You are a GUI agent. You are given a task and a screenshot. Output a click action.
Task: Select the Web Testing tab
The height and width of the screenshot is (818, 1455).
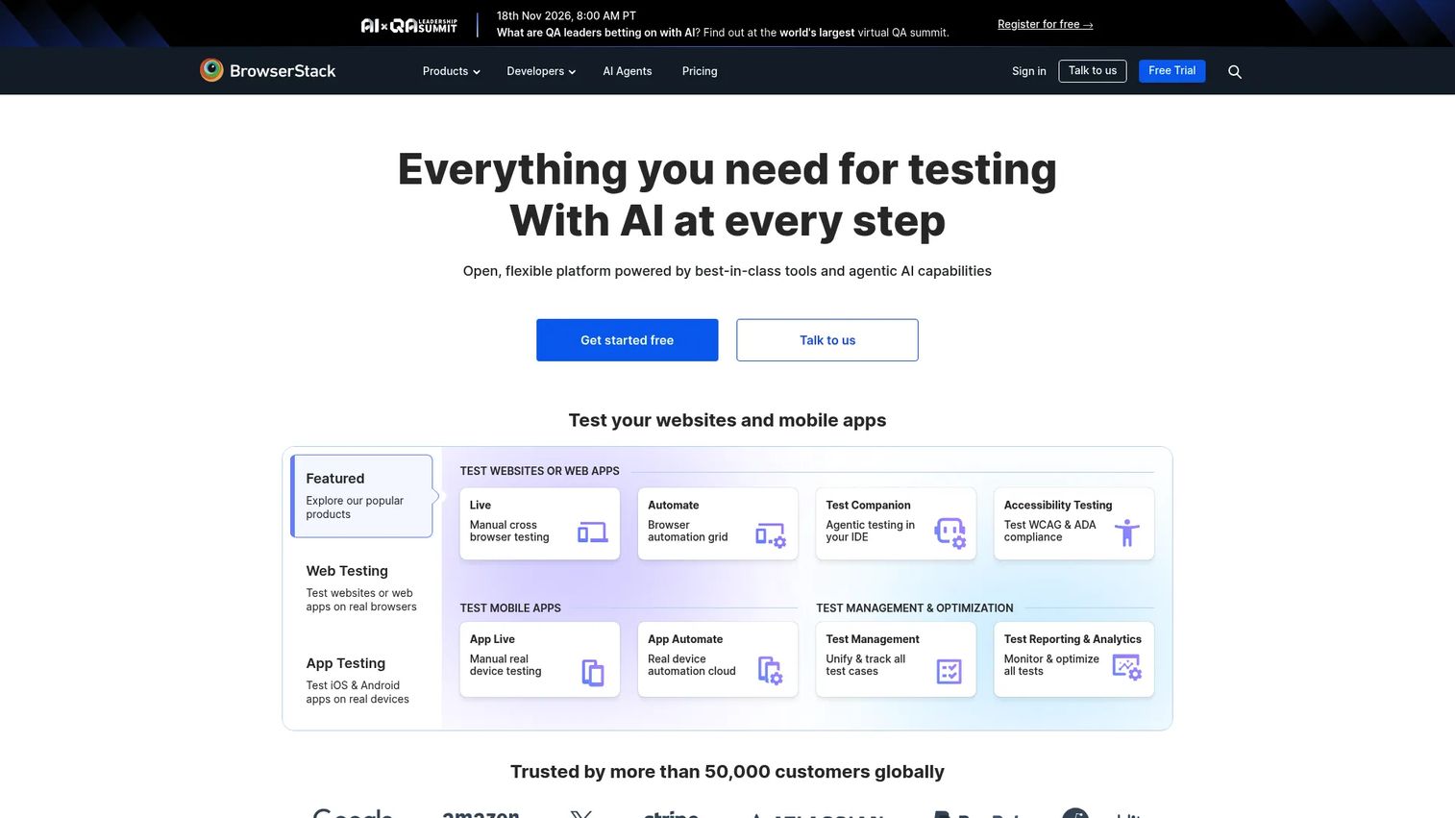362,587
